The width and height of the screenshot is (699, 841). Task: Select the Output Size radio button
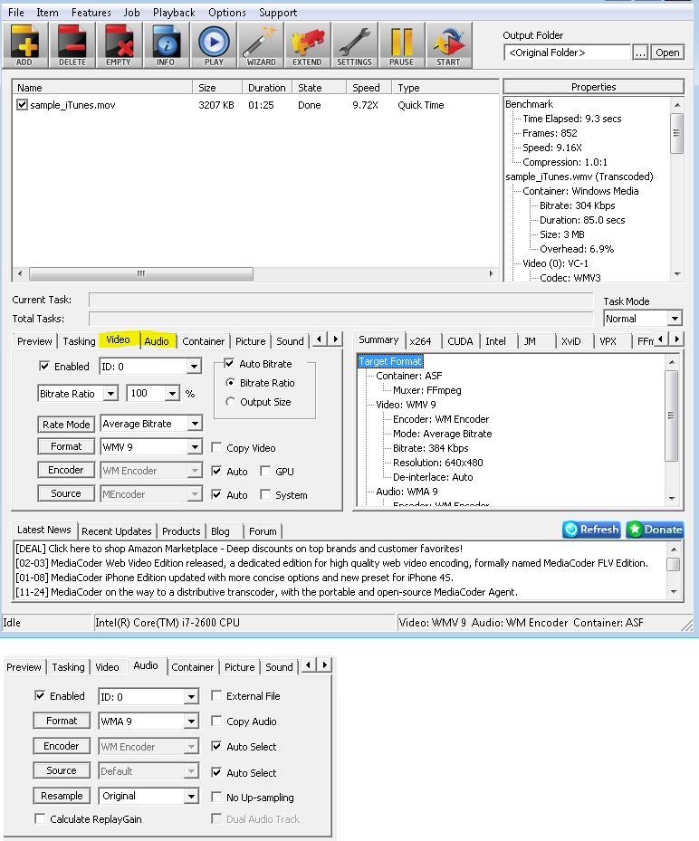click(x=230, y=402)
